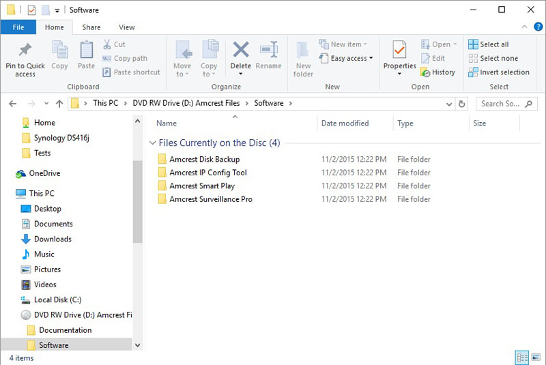The height and width of the screenshot is (365, 546).
Task: Select Amcrest Surveillance Pro folder
Action: pyautogui.click(x=211, y=199)
